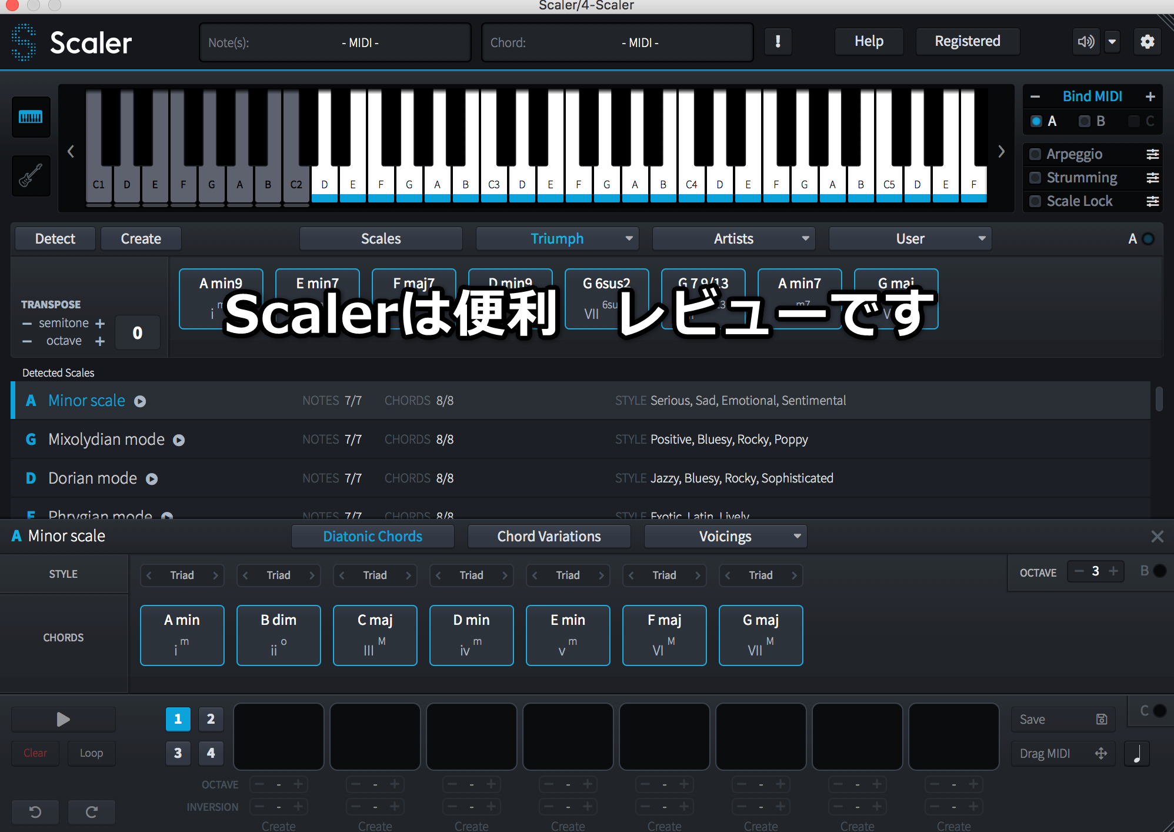Click the exclamation MIDI panic icon

pyautogui.click(x=778, y=42)
